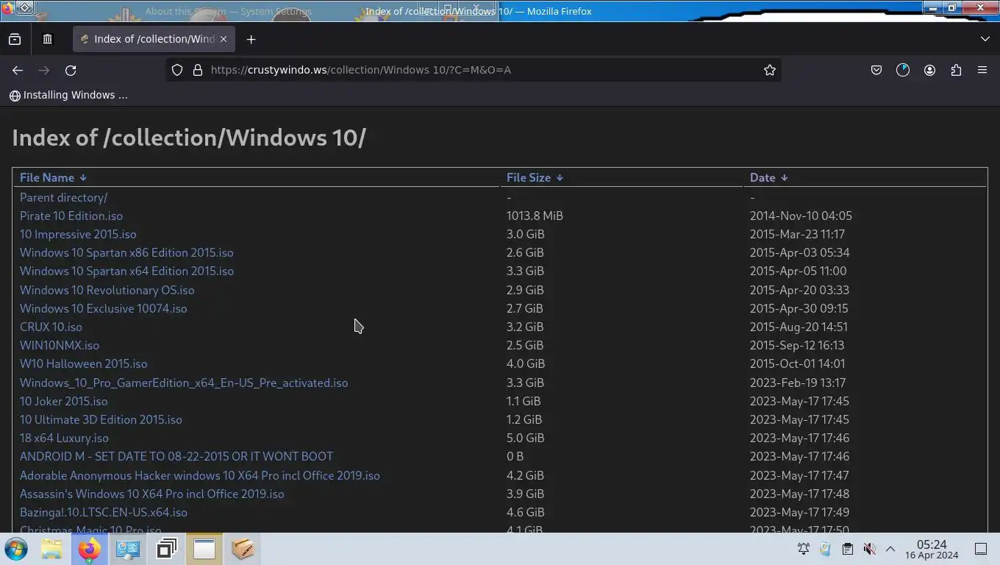The height and width of the screenshot is (565, 1000).
Task: Open a new browser tab
Action: (251, 39)
